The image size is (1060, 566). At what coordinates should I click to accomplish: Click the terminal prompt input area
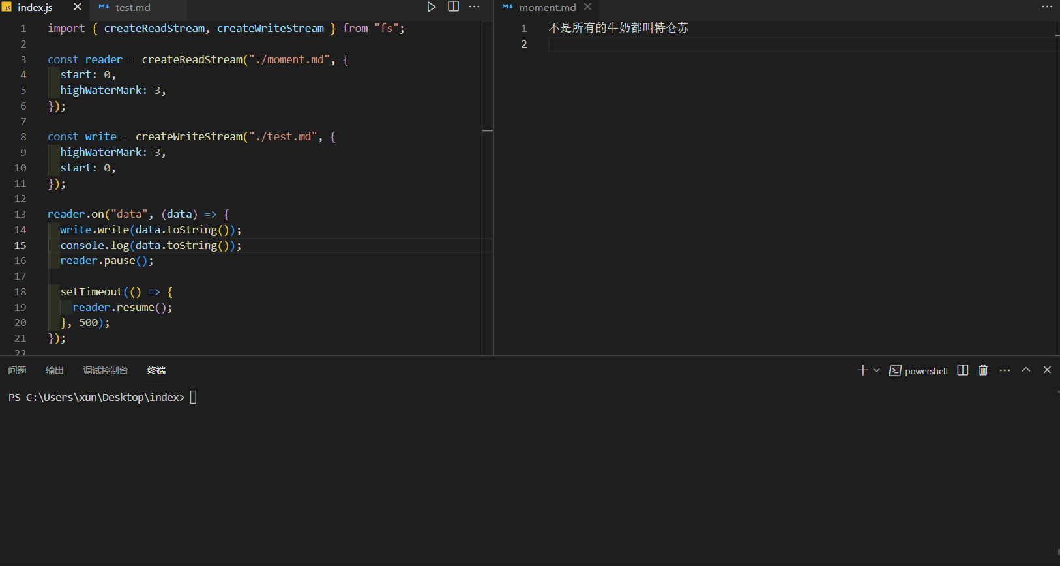click(x=193, y=397)
